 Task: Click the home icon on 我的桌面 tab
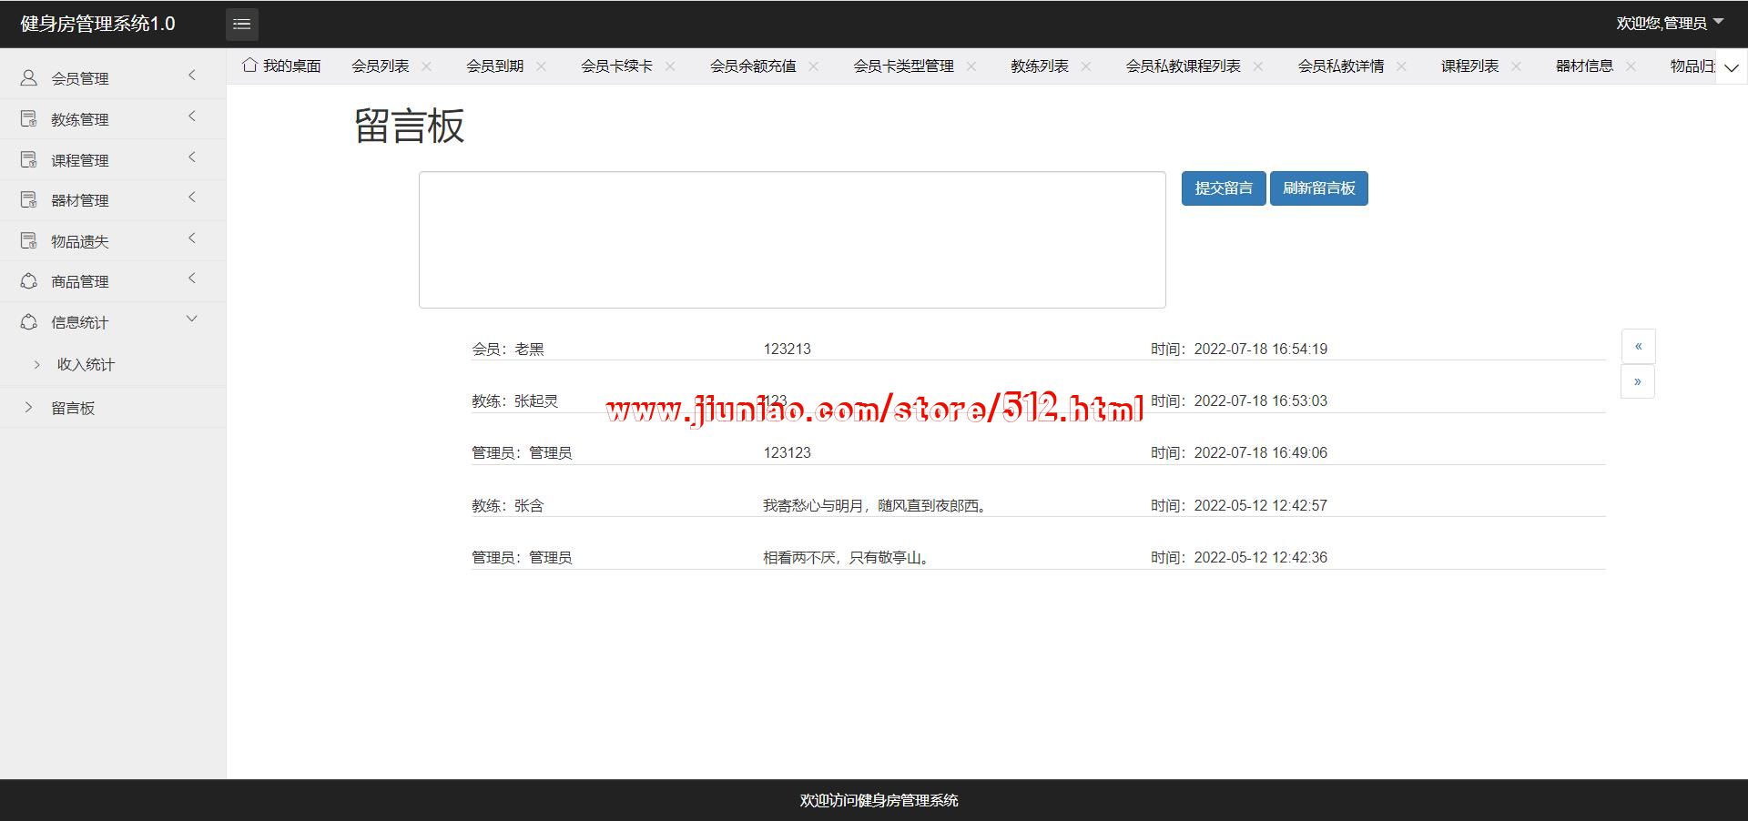[x=249, y=66]
